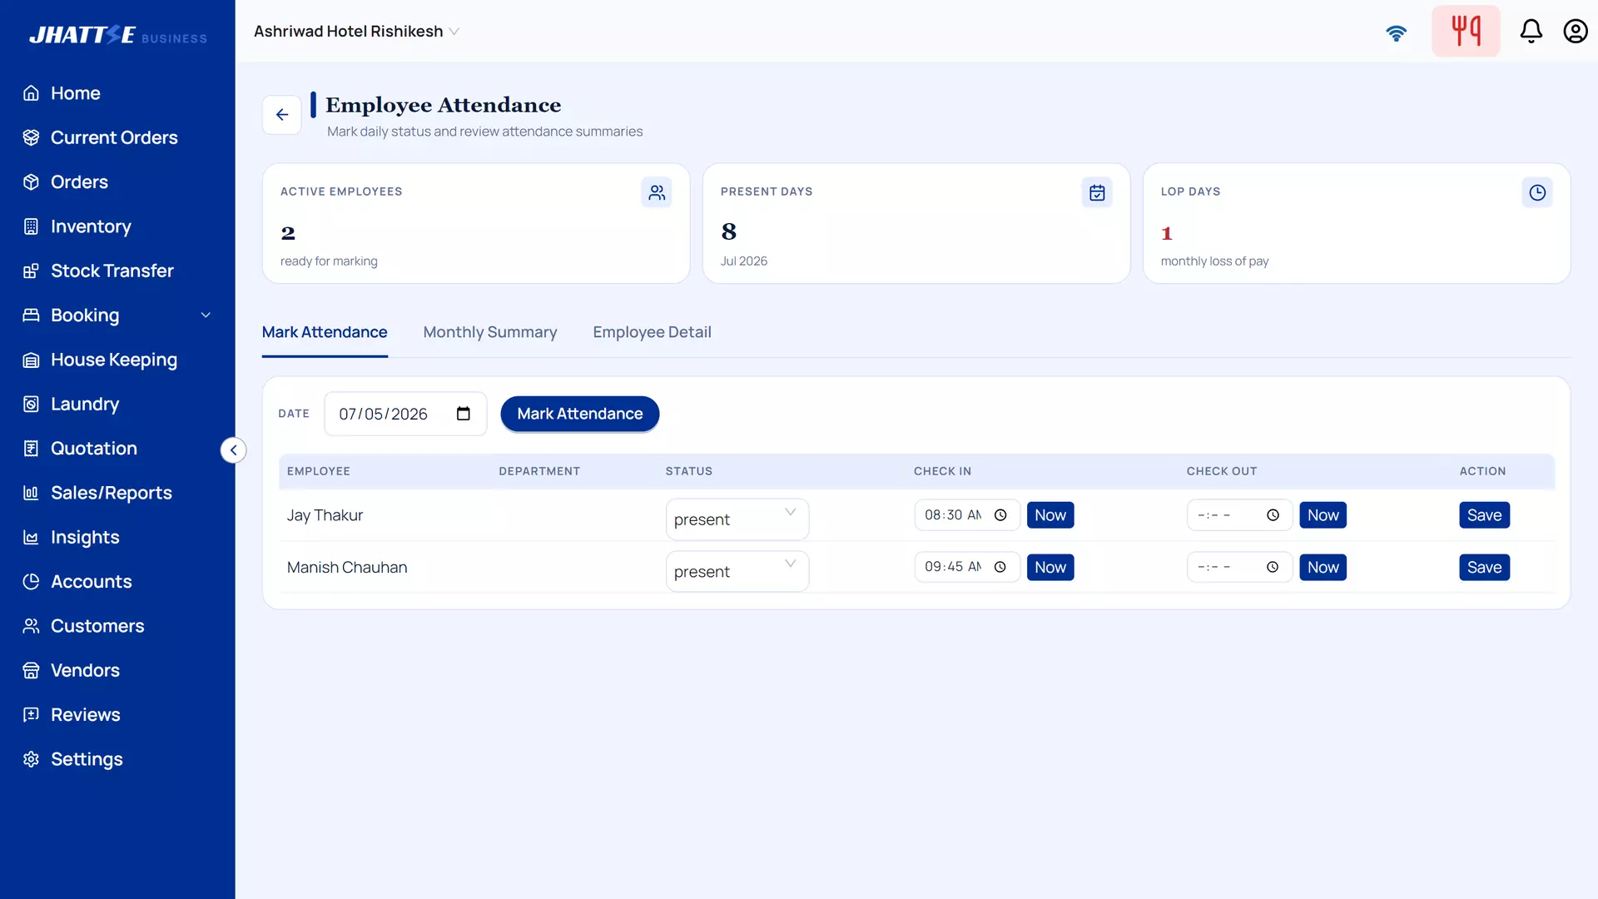
Task: Click the Accounts pie icon
Action: click(31, 581)
